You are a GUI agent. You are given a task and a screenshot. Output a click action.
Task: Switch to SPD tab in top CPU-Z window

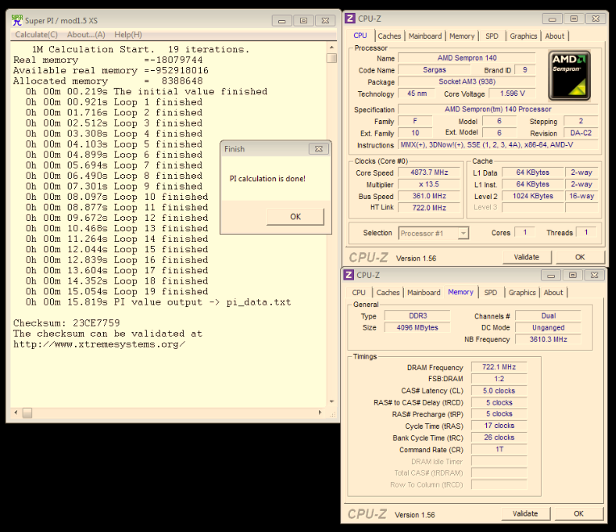pos(492,36)
